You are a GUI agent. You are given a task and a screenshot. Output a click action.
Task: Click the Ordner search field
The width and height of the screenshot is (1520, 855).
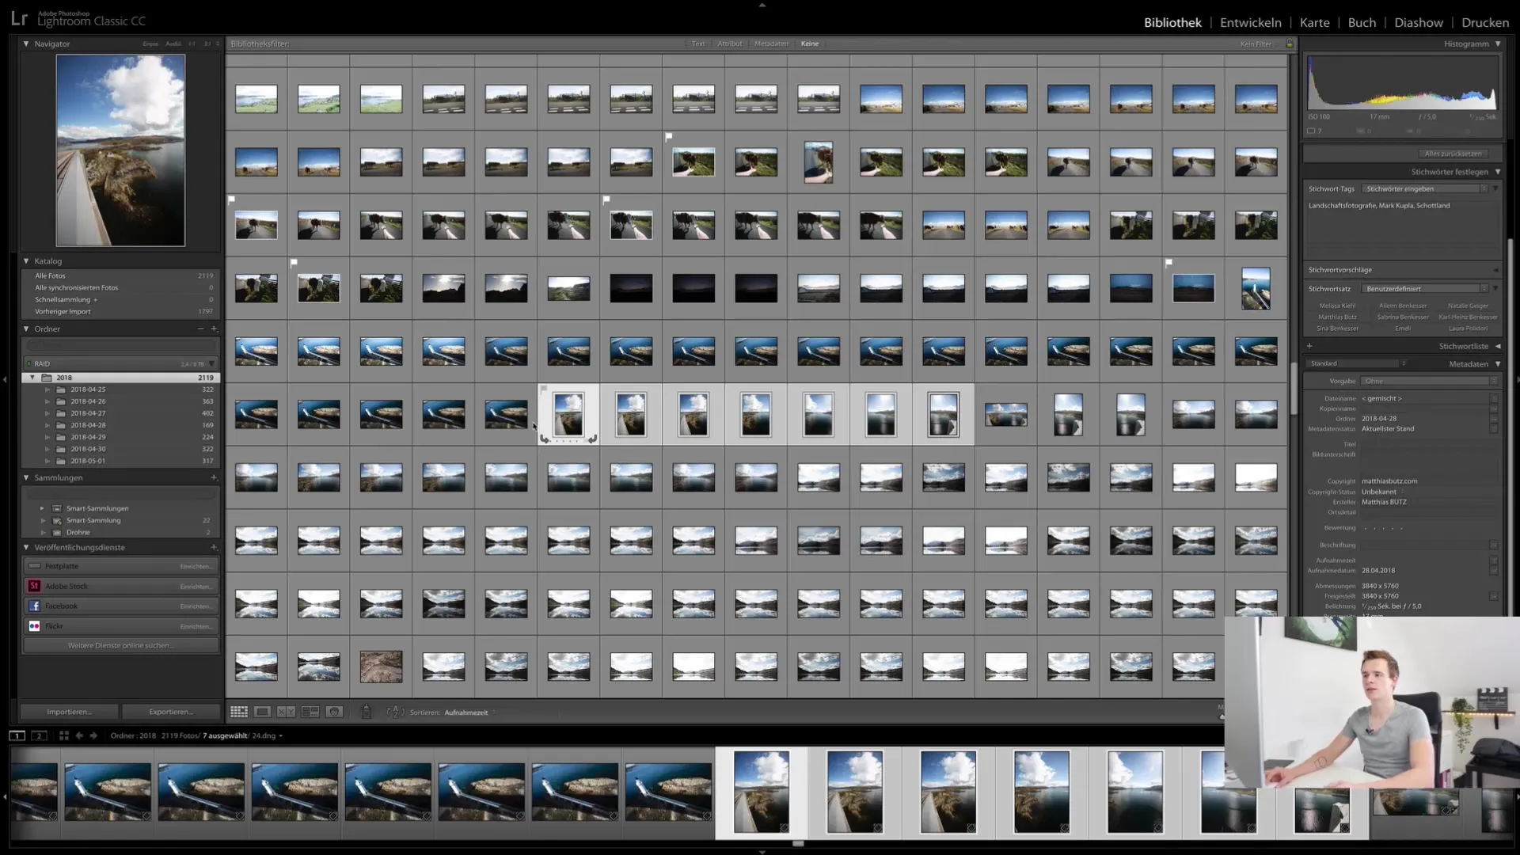click(x=120, y=345)
